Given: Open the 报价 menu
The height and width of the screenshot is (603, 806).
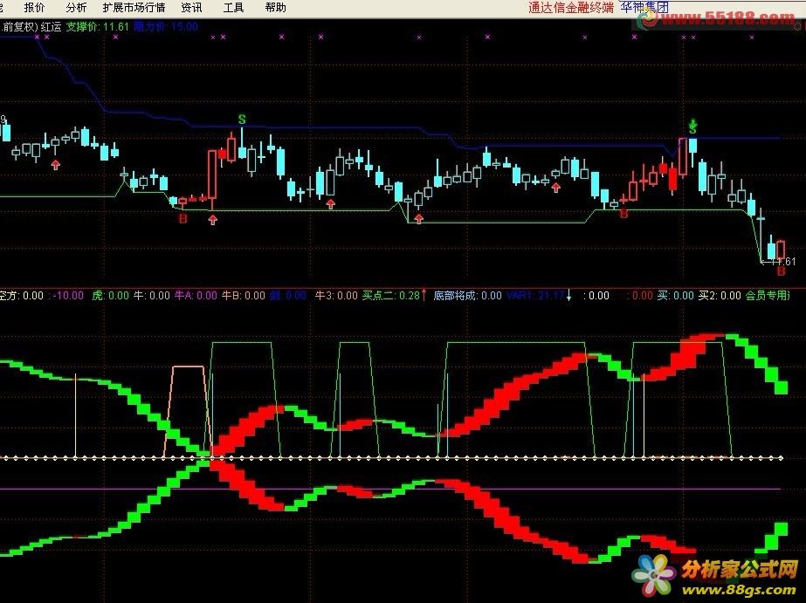Looking at the screenshot, I should click(x=34, y=8).
